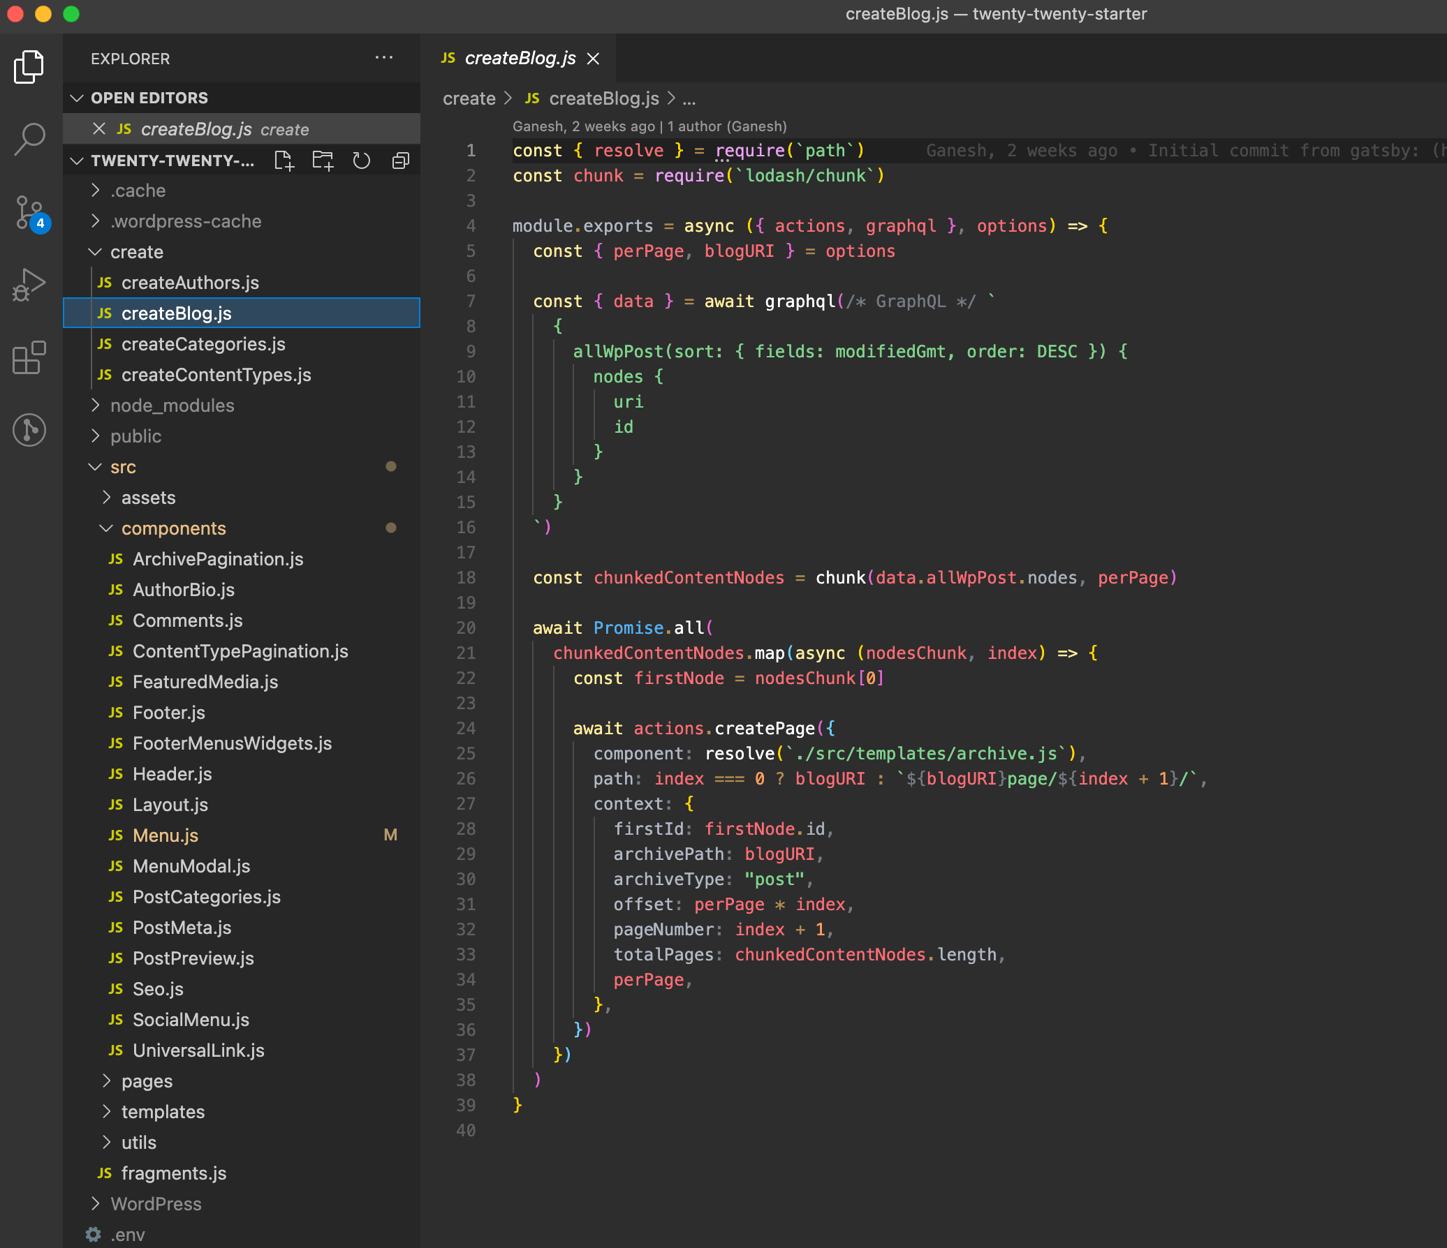
Task: Open the Search view icon
Action: point(29,139)
